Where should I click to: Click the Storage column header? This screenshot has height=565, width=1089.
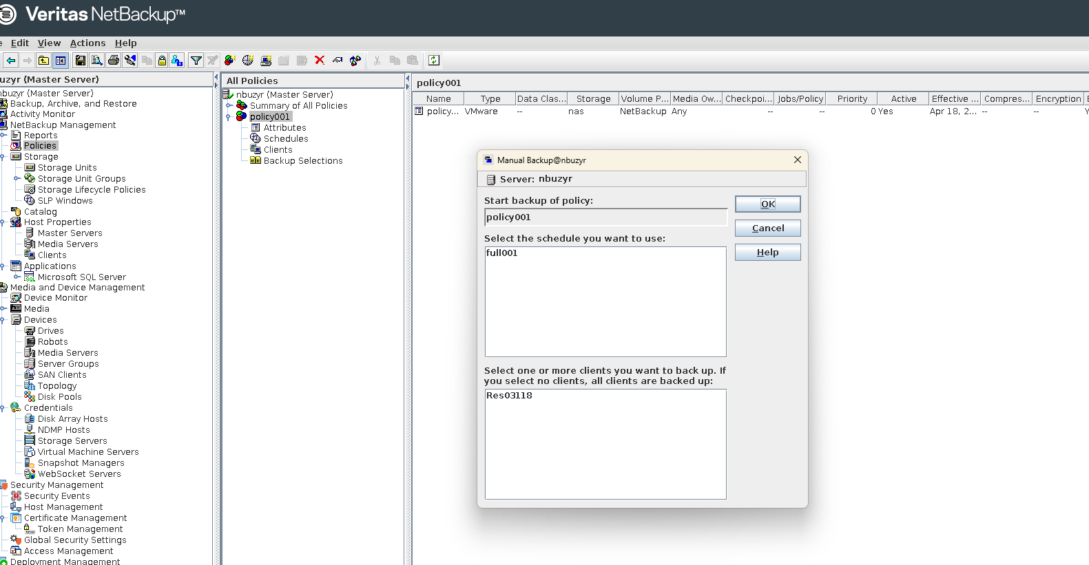coord(593,98)
